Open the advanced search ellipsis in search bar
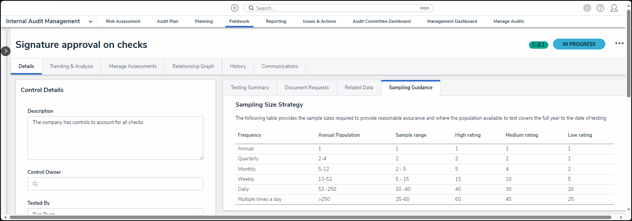The image size is (632, 221). coord(424,8)
